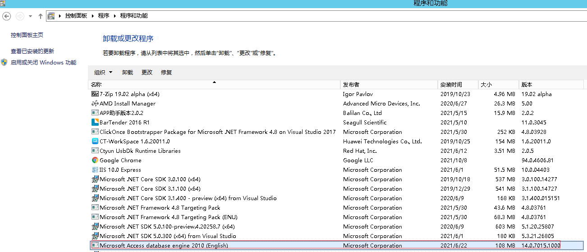Expand the 程序 breadcrumb chevron
Viewport: 587px width, 252px height.
(x=115, y=16)
